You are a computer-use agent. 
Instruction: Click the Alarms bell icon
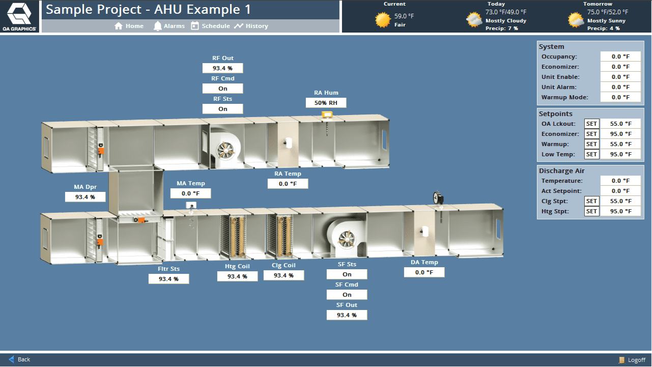(158, 26)
